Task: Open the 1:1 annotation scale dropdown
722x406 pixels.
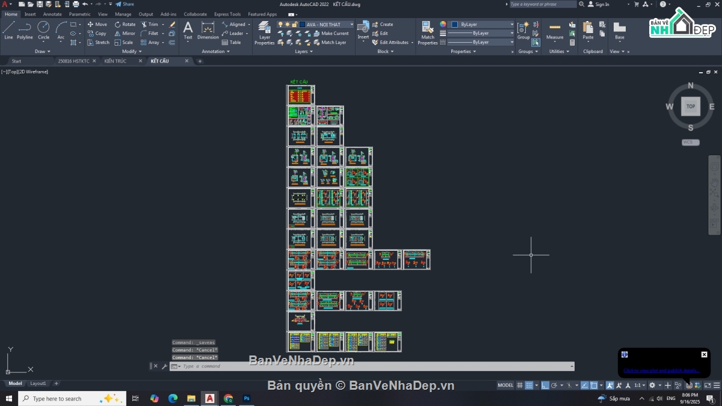Action: tap(639, 385)
